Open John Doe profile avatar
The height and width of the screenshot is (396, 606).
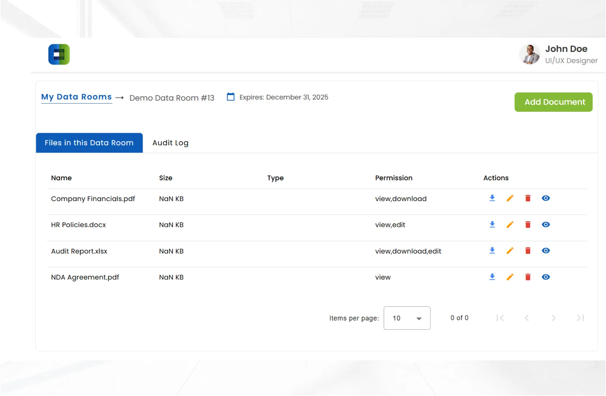click(529, 54)
